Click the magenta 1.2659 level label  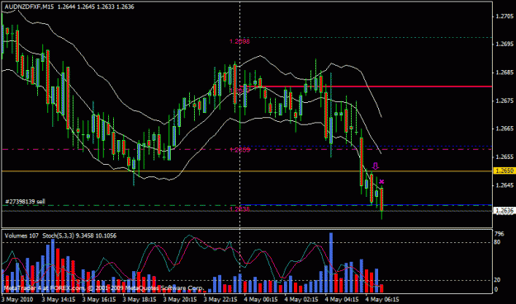pos(240,150)
